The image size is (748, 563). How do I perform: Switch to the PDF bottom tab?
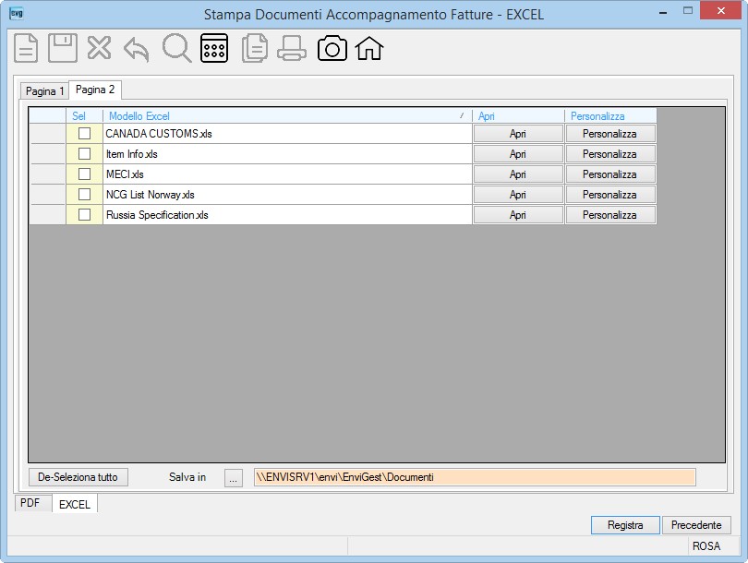30,503
